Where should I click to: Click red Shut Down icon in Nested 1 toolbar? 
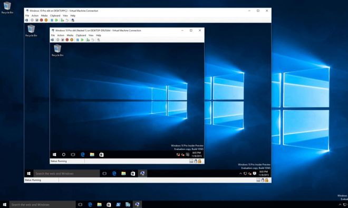(x=67, y=40)
